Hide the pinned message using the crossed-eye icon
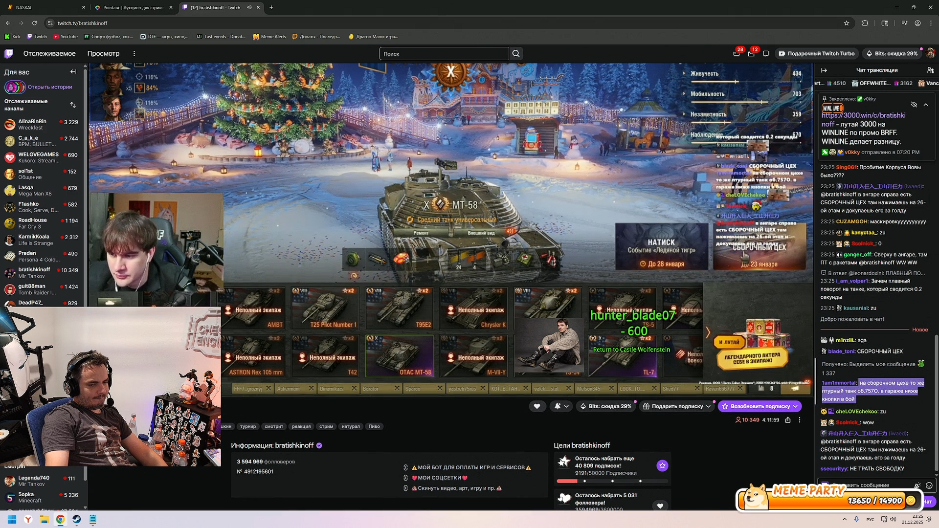Viewport: 939px width, 528px height. point(914,105)
